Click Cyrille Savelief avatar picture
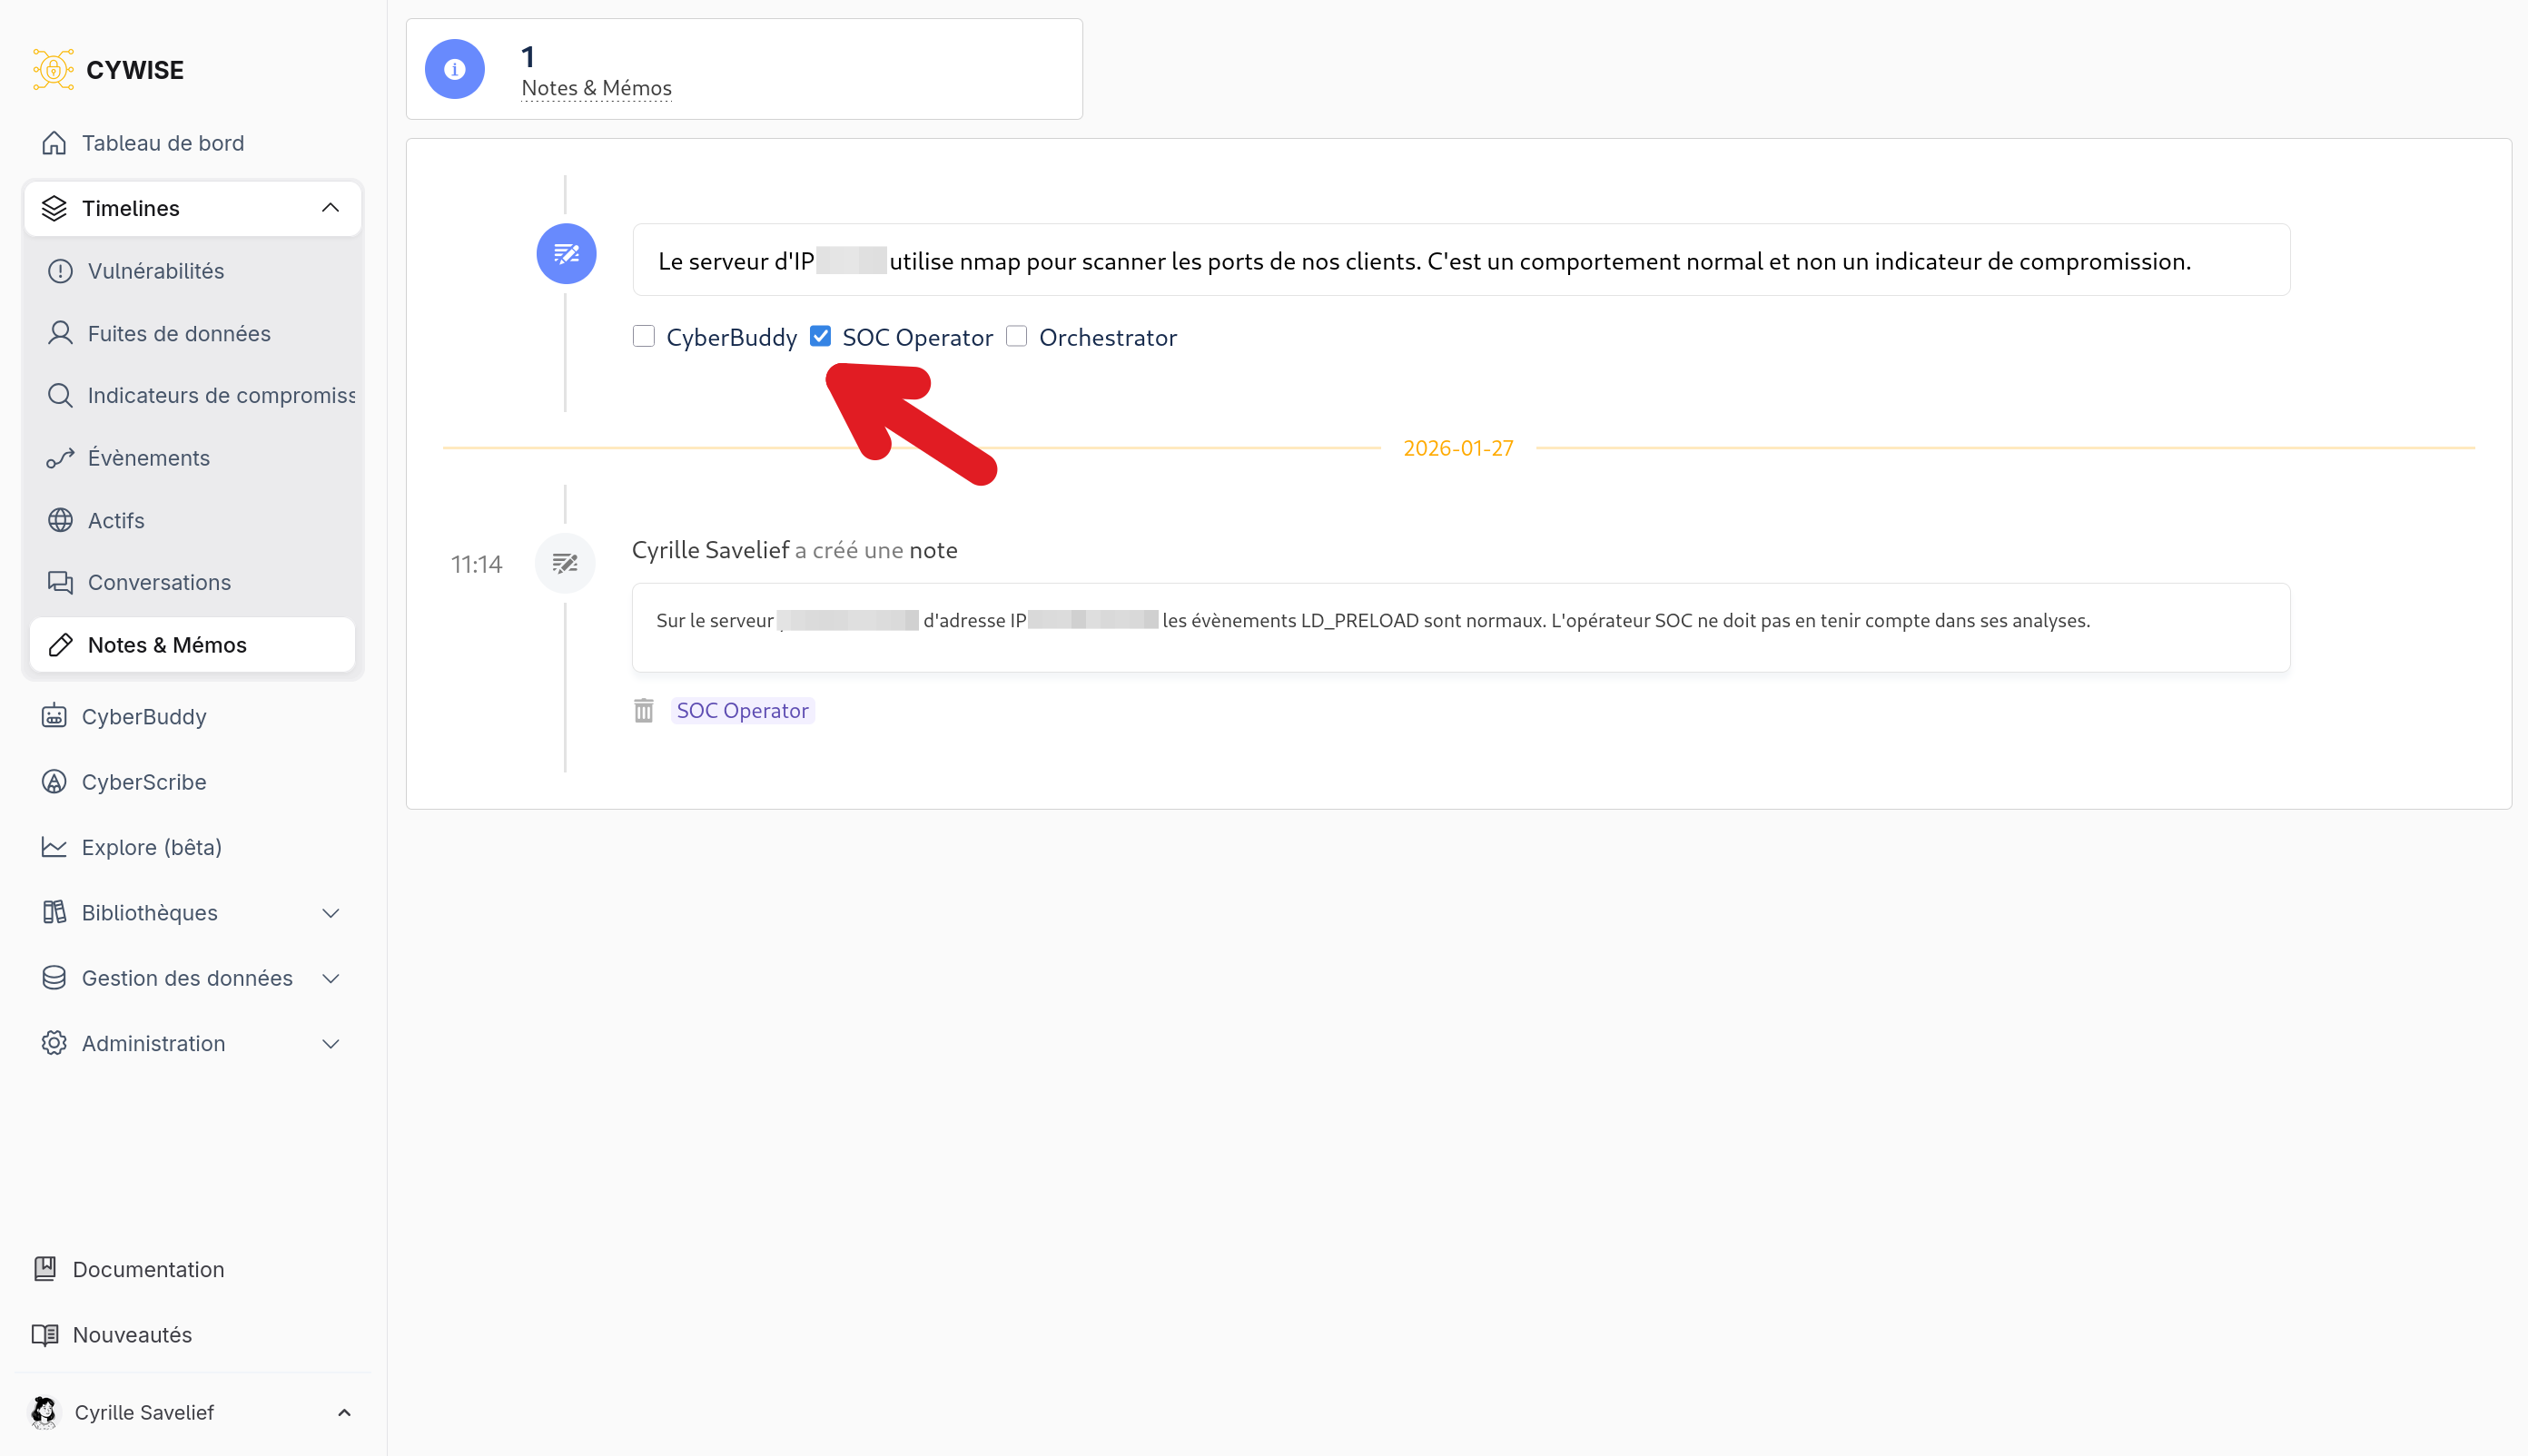 coord(44,1412)
